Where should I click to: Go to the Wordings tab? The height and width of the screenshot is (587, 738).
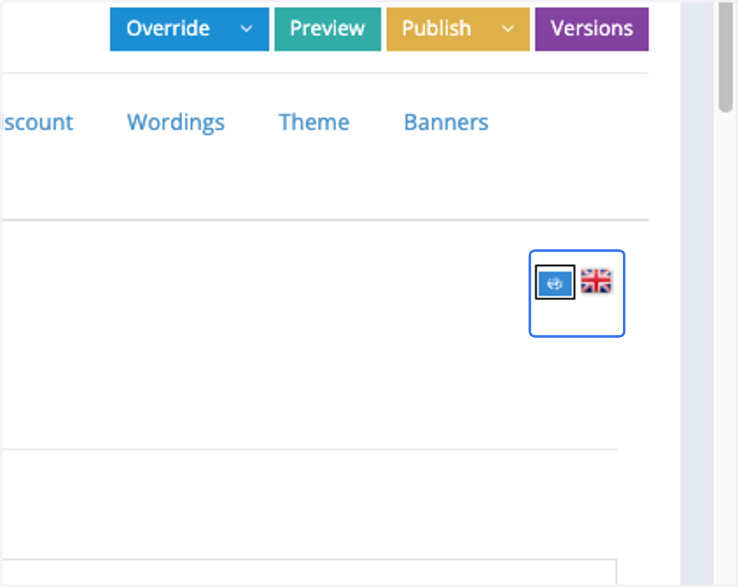176,122
